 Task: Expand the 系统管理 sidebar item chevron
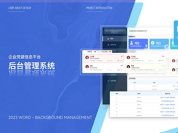pyautogui.click(x=125, y=81)
